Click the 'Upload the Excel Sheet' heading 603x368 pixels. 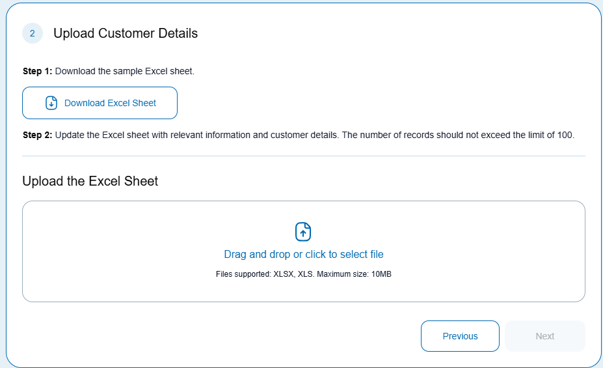(90, 181)
